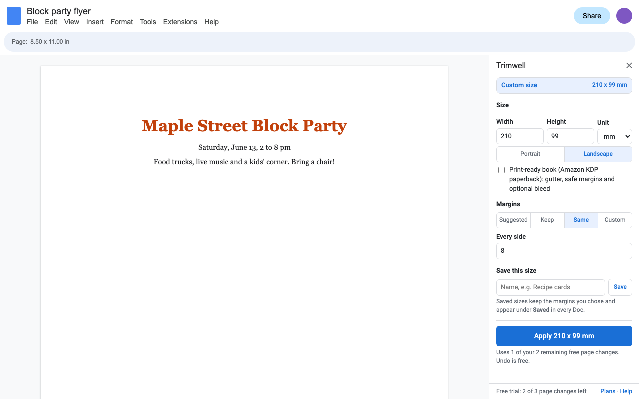This screenshot has width=639, height=399.
Task: Click the size name text field
Action: pyautogui.click(x=551, y=287)
